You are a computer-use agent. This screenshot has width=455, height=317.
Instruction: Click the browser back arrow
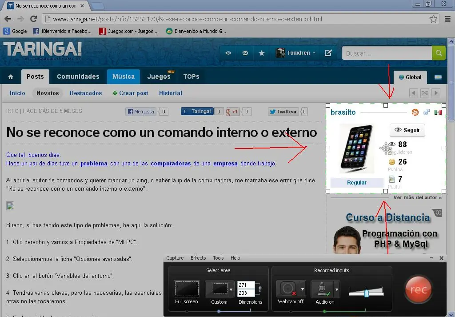pos(8,19)
